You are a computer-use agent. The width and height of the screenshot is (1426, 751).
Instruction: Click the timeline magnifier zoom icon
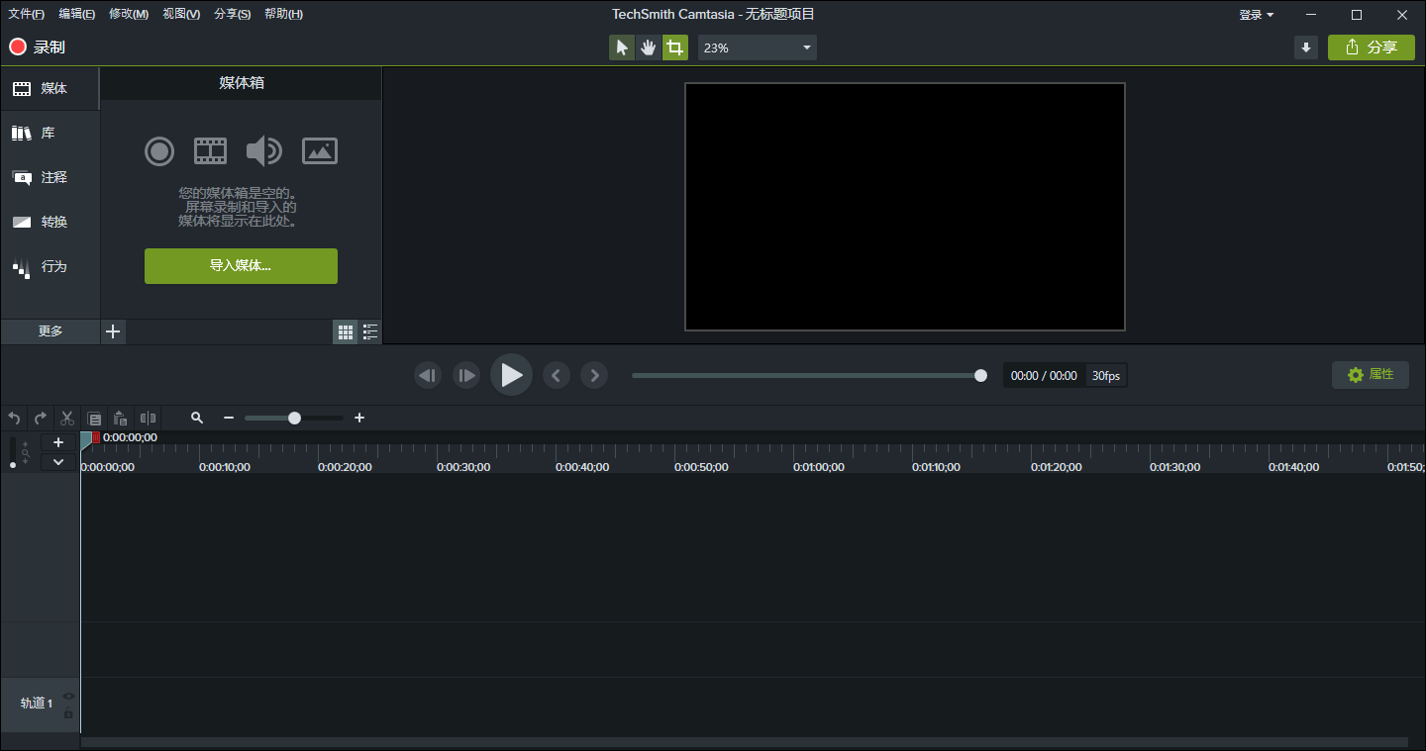[x=197, y=419]
